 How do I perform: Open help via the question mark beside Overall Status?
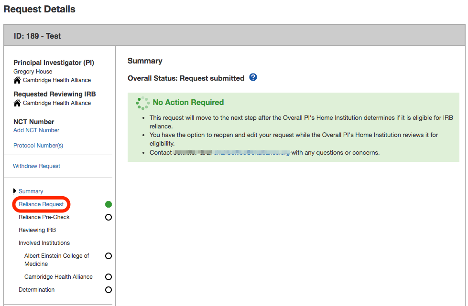point(253,77)
